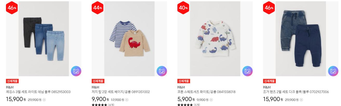Open the 조거 팬츠 2벌 세트 product title
The height and width of the screenshot is (106, 341).
click(296, 92)
